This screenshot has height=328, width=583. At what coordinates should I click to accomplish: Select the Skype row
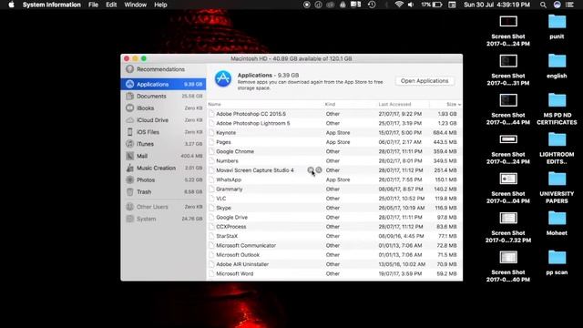[x=334, y=208]
